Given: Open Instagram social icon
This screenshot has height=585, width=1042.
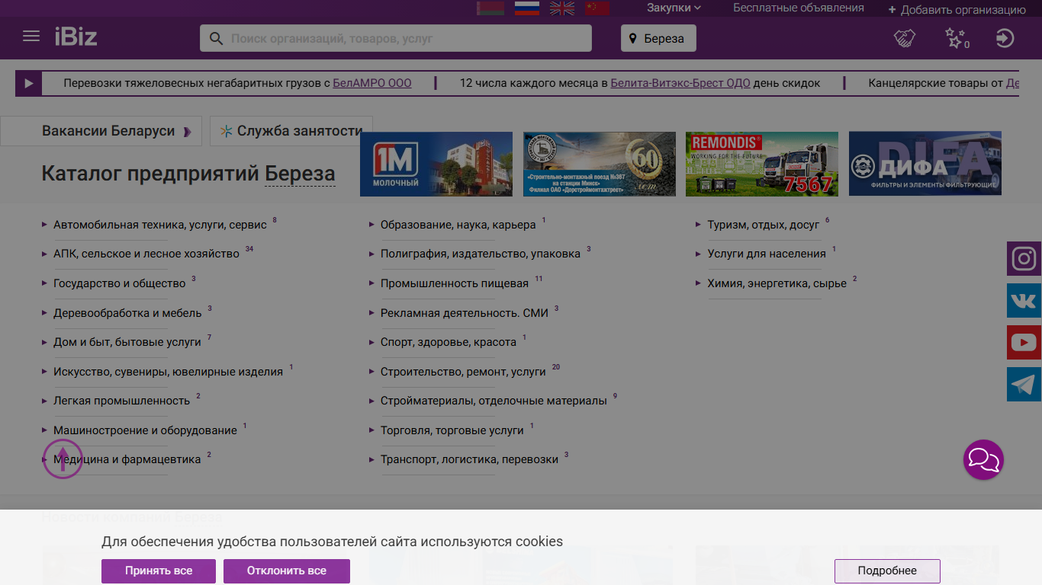Looking at the screenshot, I should coord(1024,258).
